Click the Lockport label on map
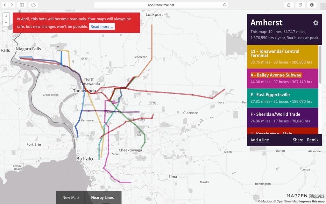 pyautogui.click(x=154, y=15)
